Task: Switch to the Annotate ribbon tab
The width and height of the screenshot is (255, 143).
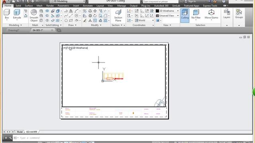Action: point(88,6)
